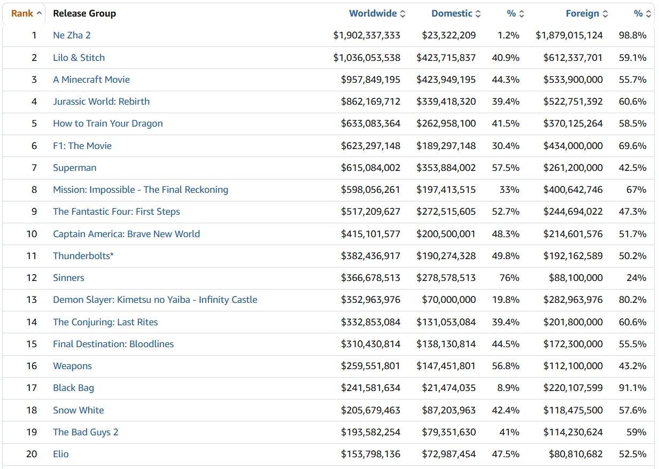Open The Bad Guys 2 link

pyautogui.click(x=86, y=432)
